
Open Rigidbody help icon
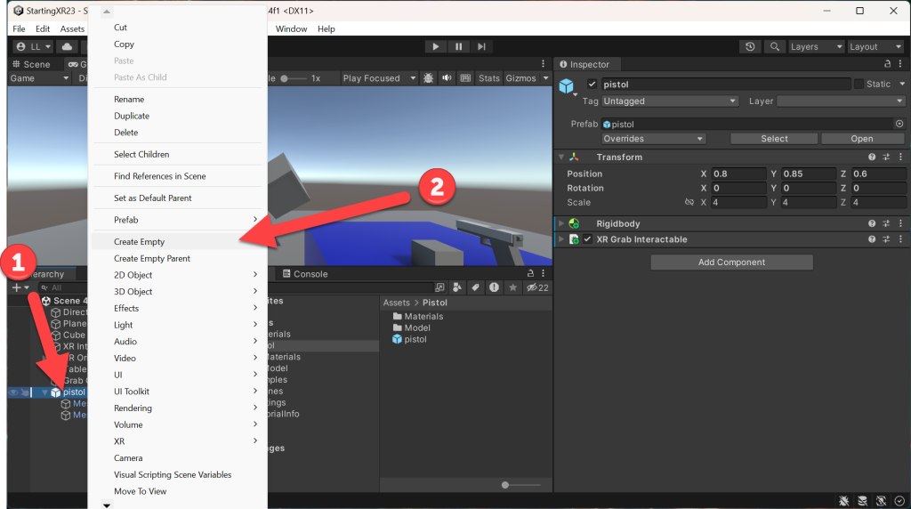click(x=872, y=223)
